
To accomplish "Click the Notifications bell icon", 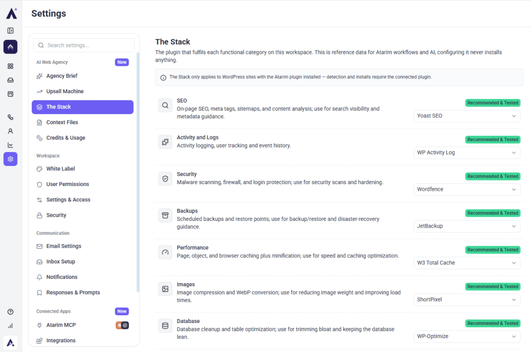I will click(x=39, y=277).
